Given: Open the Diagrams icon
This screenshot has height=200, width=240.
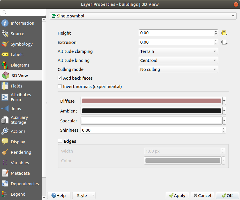Looking at the screenshot, I should 5,65.
